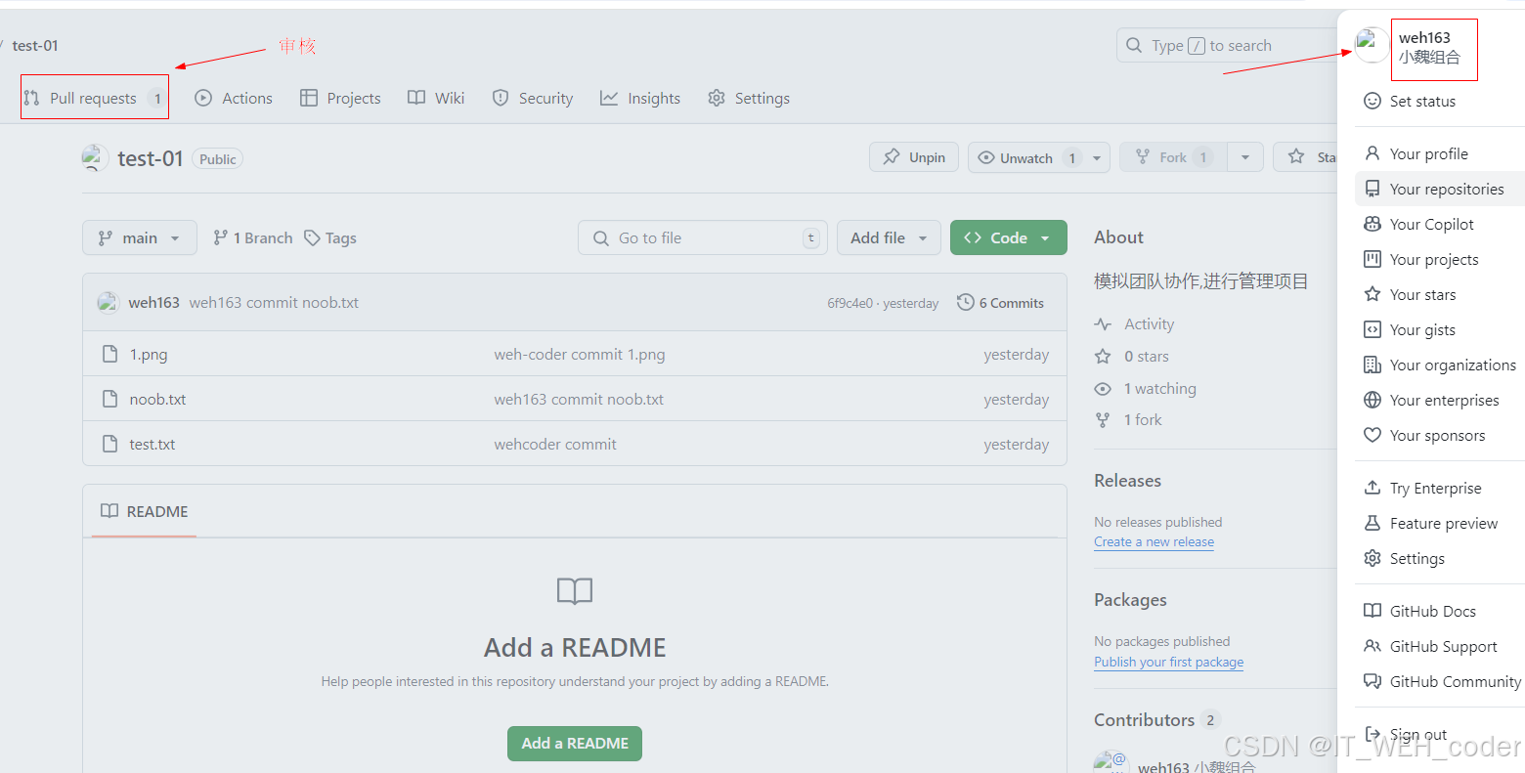Go to the Security tab
Screen dimensions: 1525x773
(533, 98)
